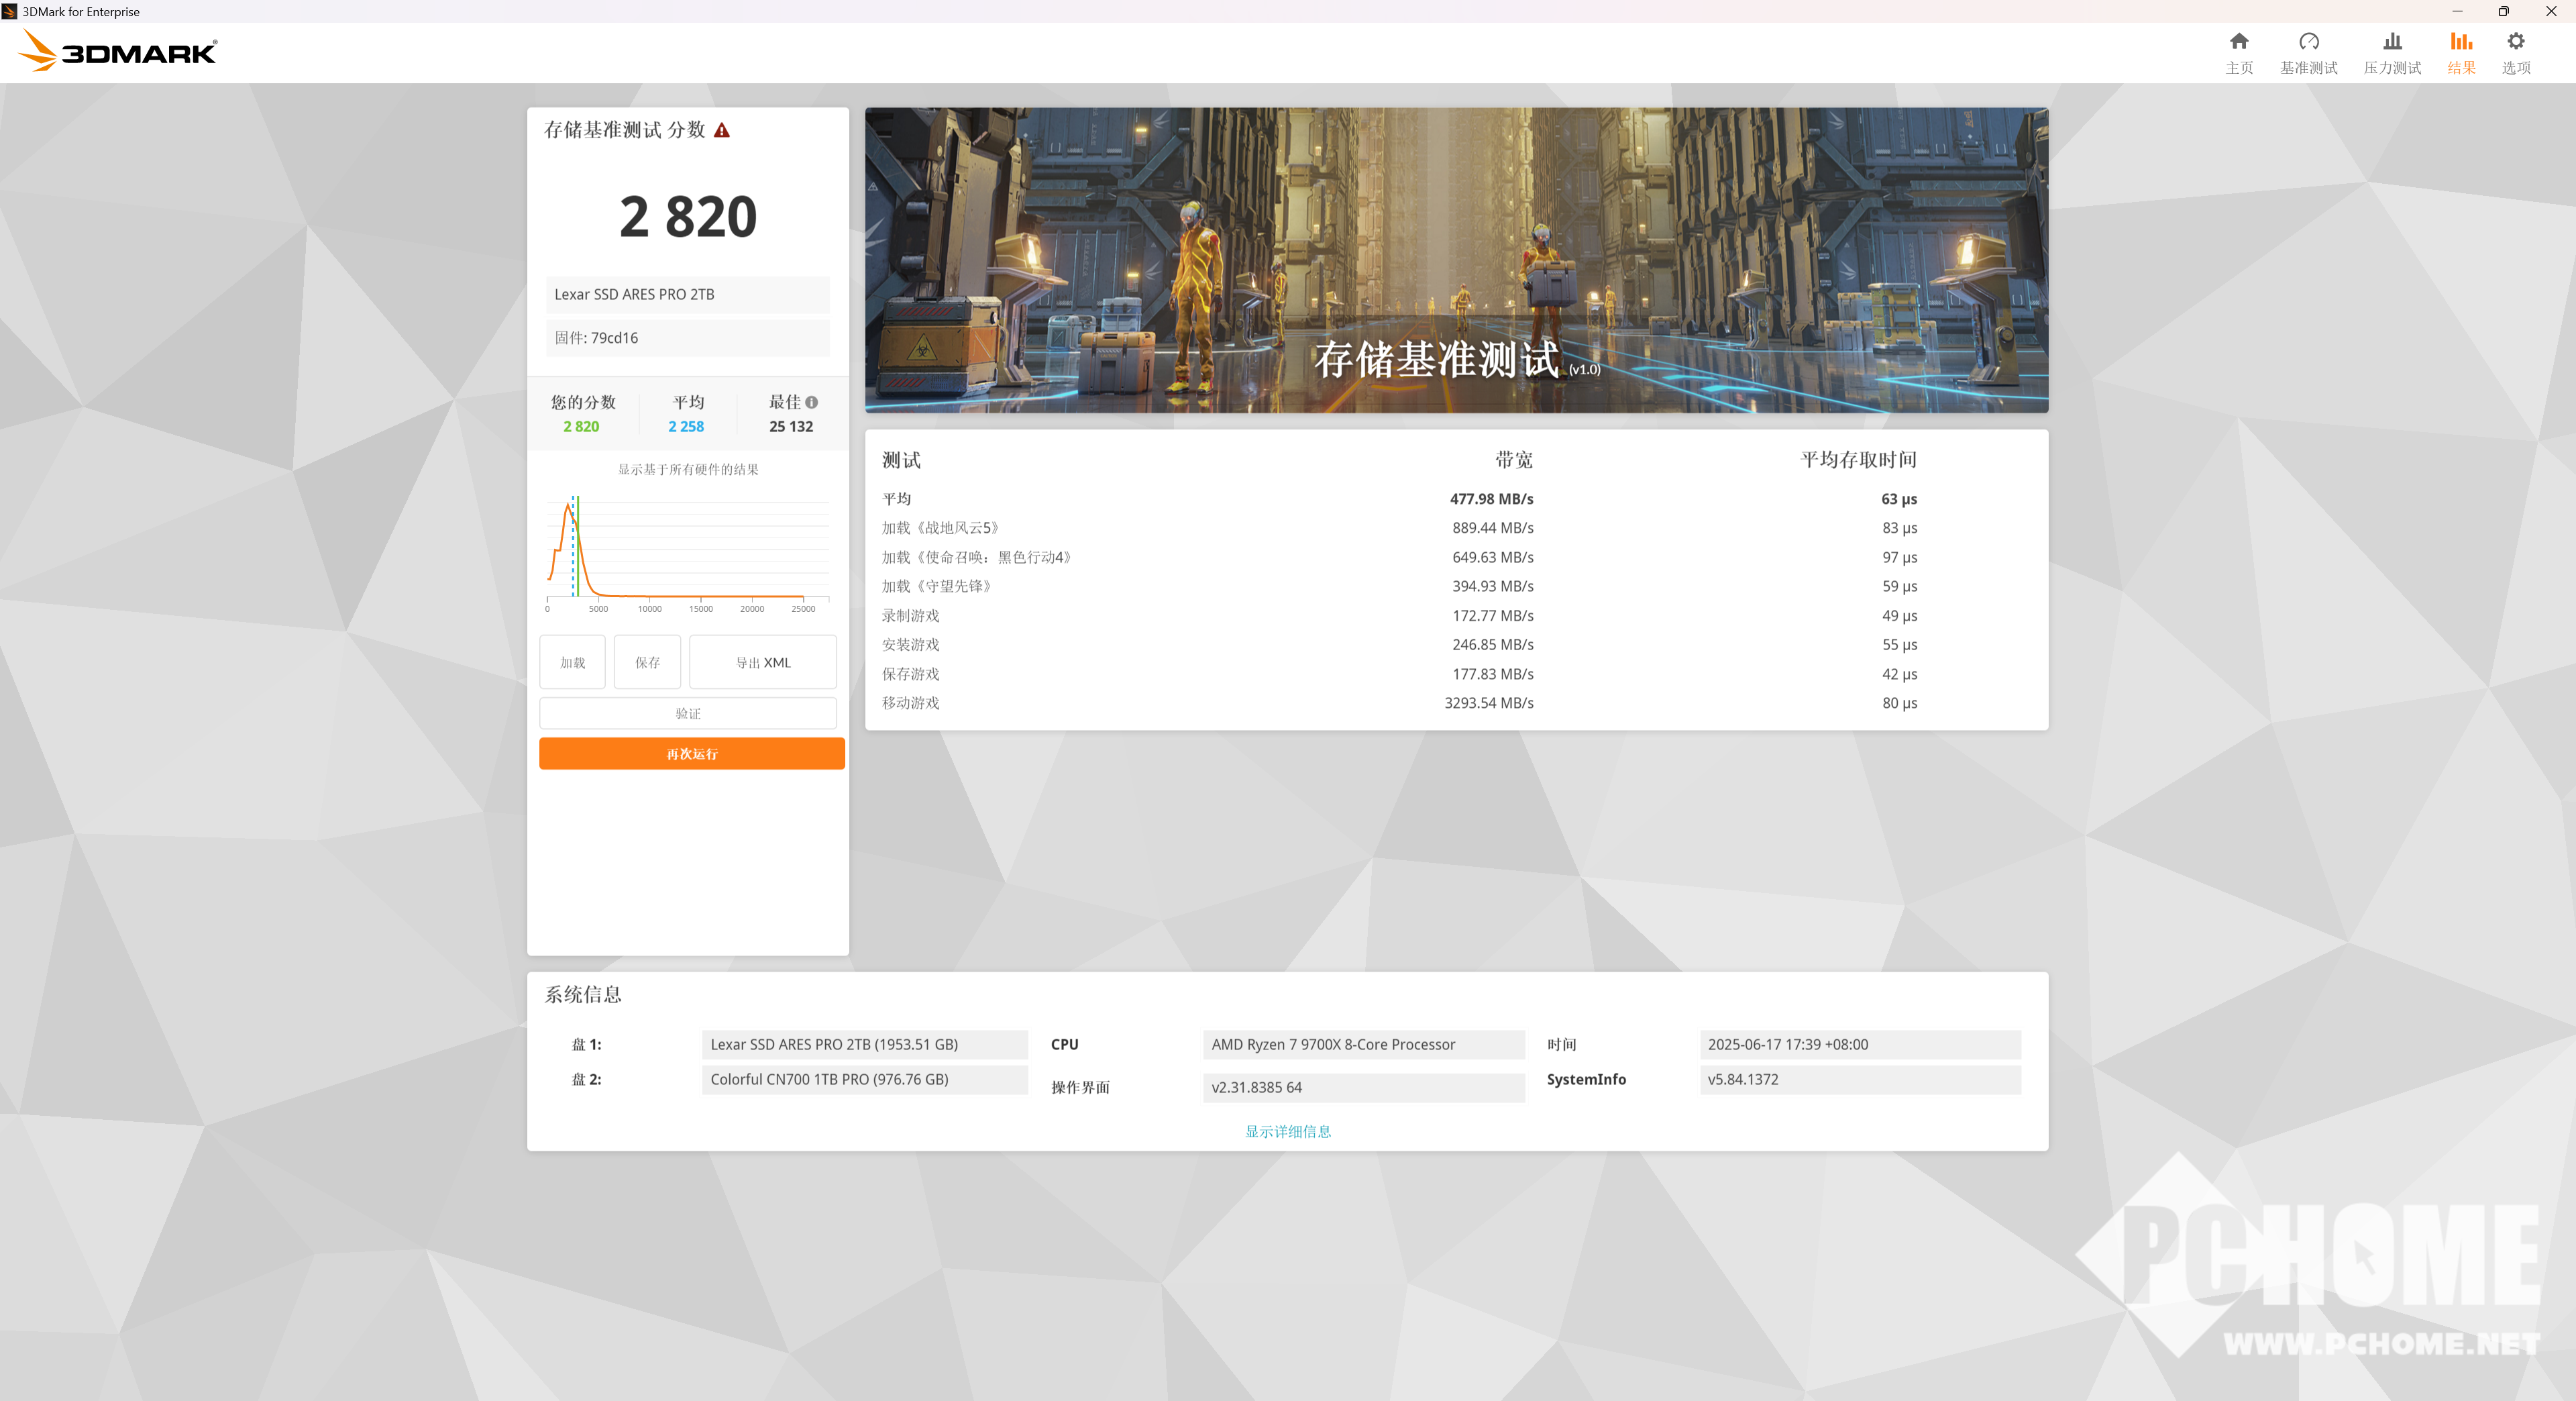Screen dimensions: 2576x1401
Task: Click the 平均存取时间 column header
Action: pyautogui.click(x=1858, y=459)
